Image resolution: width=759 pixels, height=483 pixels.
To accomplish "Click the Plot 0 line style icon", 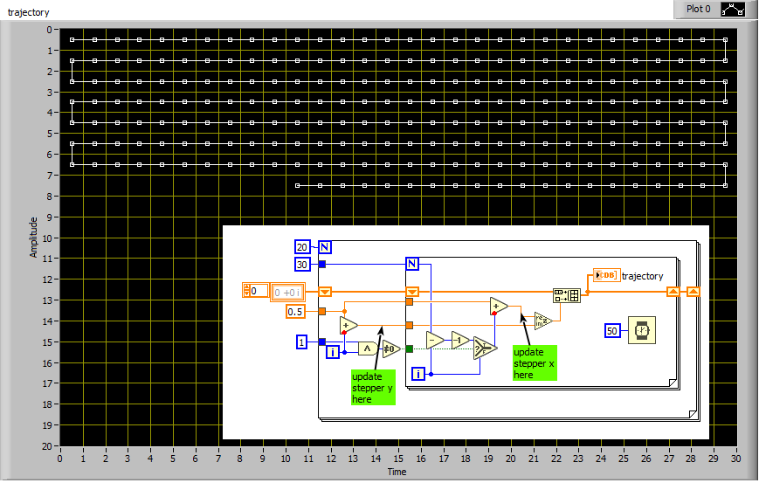I will coord(733,10).
